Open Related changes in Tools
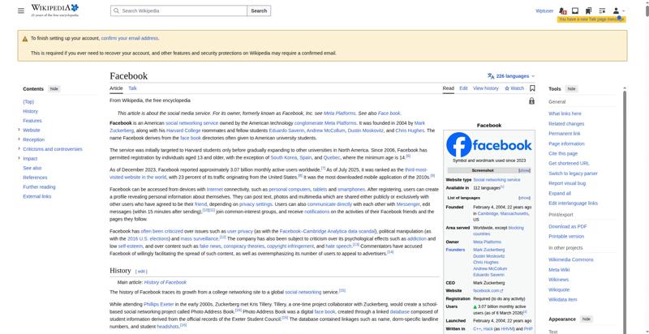 pyautogui.click(x=566, y=123)
